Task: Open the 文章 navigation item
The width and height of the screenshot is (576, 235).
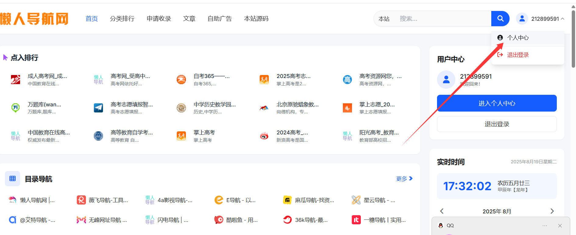Action: point(189,19)
